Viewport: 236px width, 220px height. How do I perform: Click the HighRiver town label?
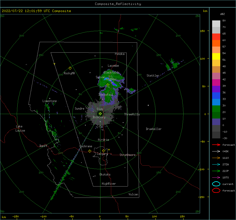pos(109,184)
